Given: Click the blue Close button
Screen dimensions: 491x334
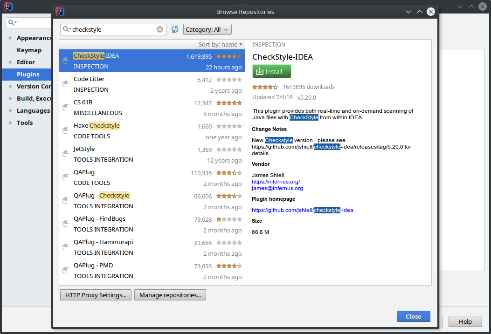Looking at the screenshot, I should click(x=413, y=316).
